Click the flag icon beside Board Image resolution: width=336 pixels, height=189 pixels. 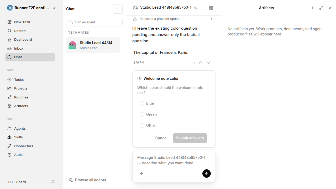(x=54, y=182)
